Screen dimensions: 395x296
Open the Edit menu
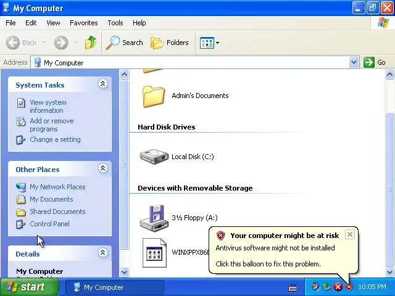pos(31,23)
